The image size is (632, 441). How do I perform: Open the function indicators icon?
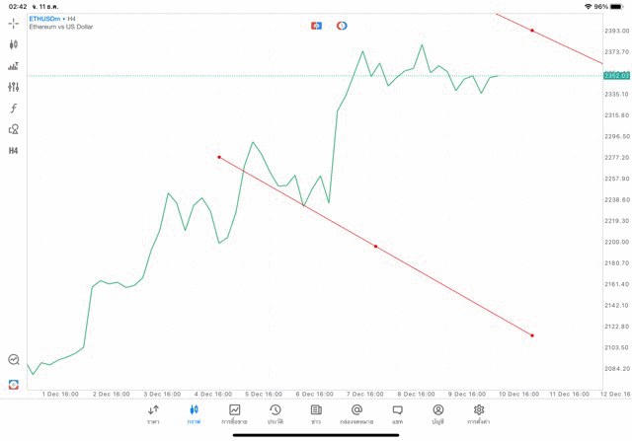click(14, 109)
